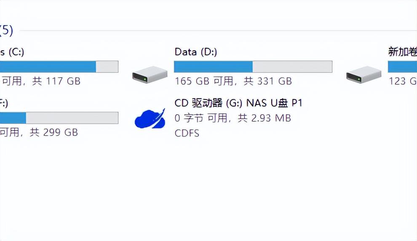Click the F: drive storage usage bar
This screenshot has height=241, width=417.
click(59, 118)
